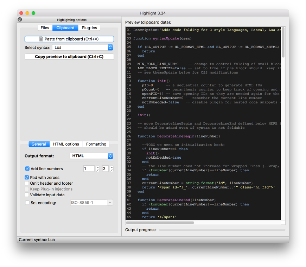Click the horizontal preview scrollbar
This screenshot has width=306, height=267.
click(160, 223)
